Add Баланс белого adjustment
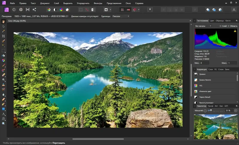239x145 pixels. (x=215, y=80)
